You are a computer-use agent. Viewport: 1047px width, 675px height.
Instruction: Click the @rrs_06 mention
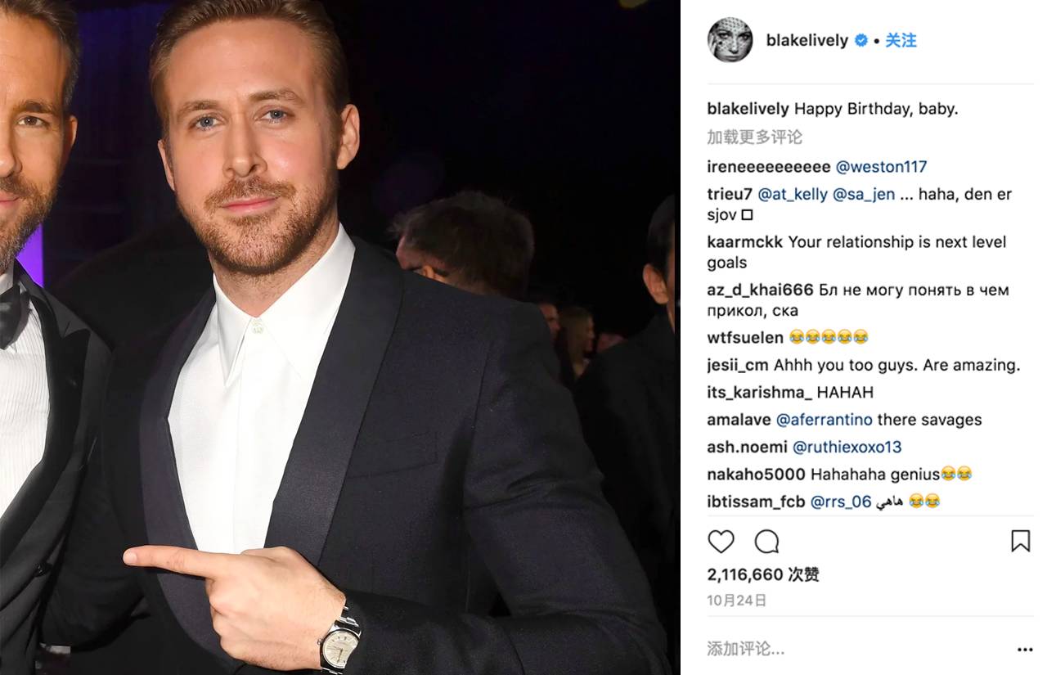[x=840, y=502]
